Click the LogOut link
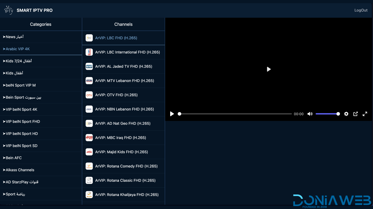The width and height of the screenshot is (373, 209). pos(361,10)
